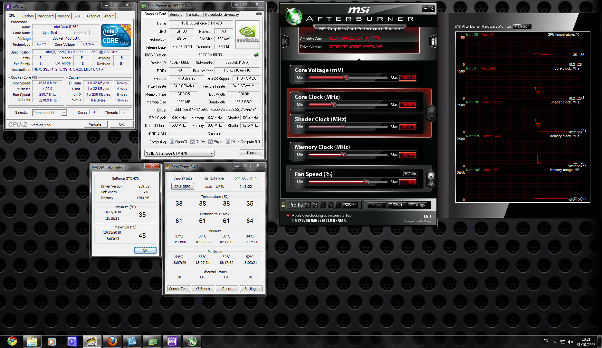602x348 pixels.
Task: Click the Fan Speed max value field
Action: click(x=407, y=182)
